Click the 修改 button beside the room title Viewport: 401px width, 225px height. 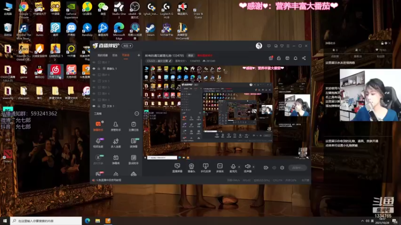point(190,55)
